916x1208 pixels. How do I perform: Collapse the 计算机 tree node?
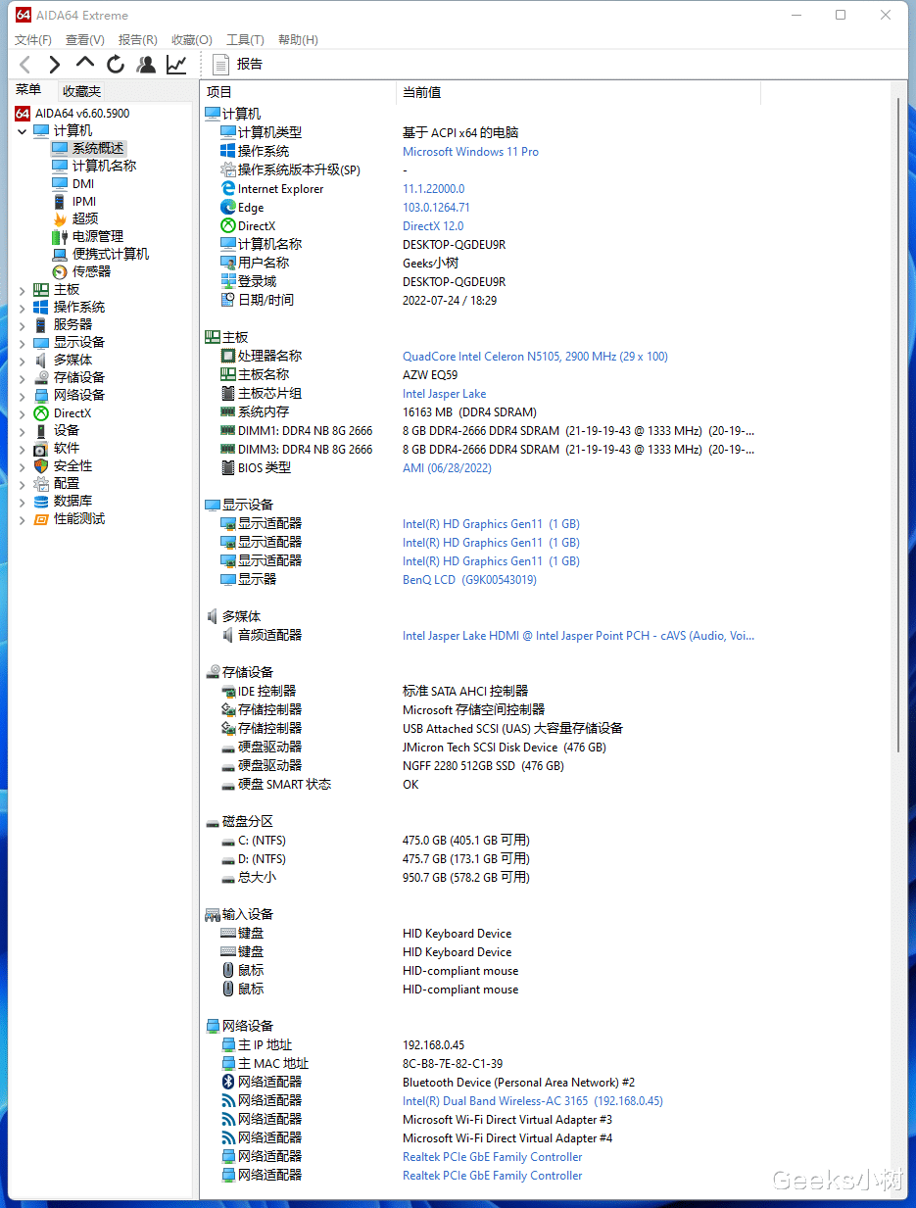pos(23,131)
